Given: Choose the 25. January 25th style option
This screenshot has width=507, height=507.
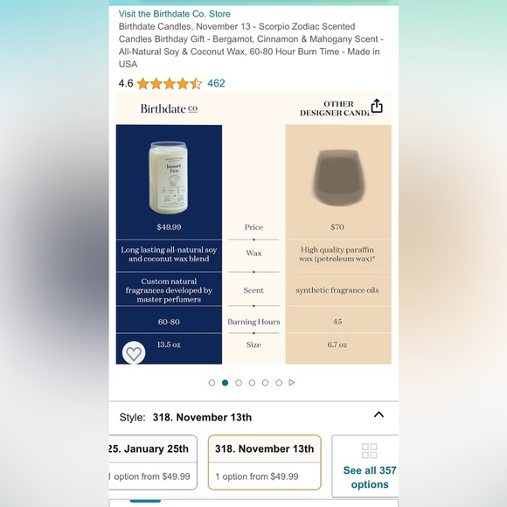Looking at the screenshot, I should click(x=153, y=462).
